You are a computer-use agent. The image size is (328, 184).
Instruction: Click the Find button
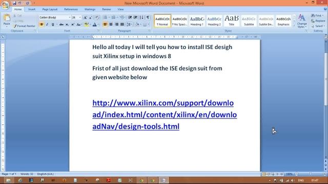[317, 16]
